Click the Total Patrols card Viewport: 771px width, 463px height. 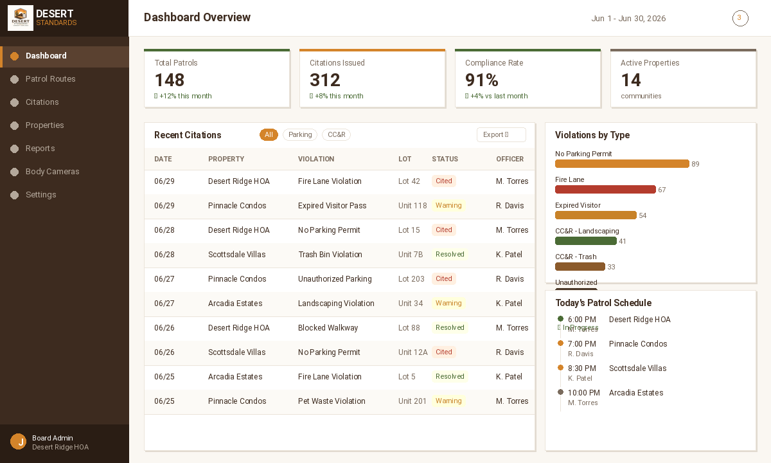[x=217, y=78]
